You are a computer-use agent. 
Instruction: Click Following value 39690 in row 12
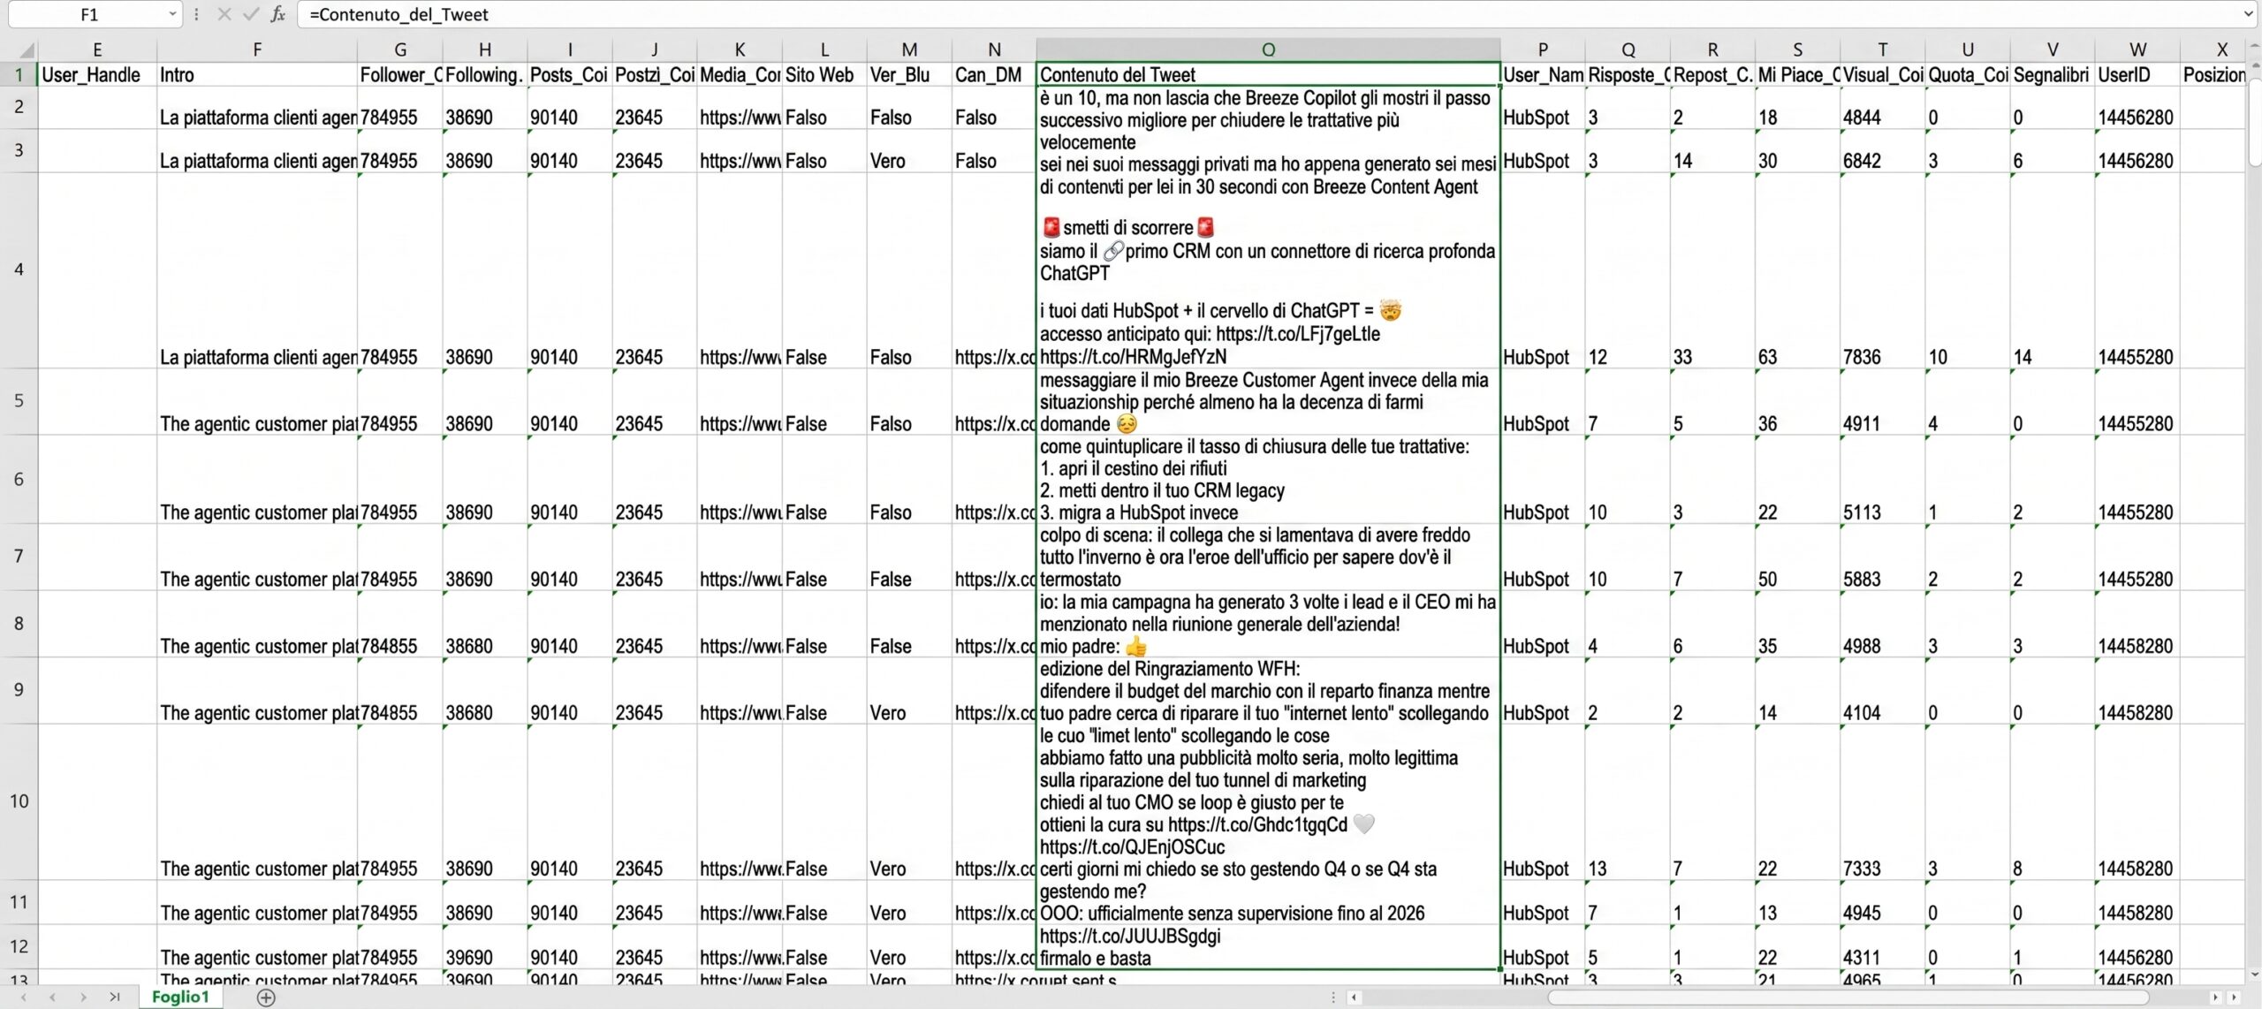tap(485, 947)
